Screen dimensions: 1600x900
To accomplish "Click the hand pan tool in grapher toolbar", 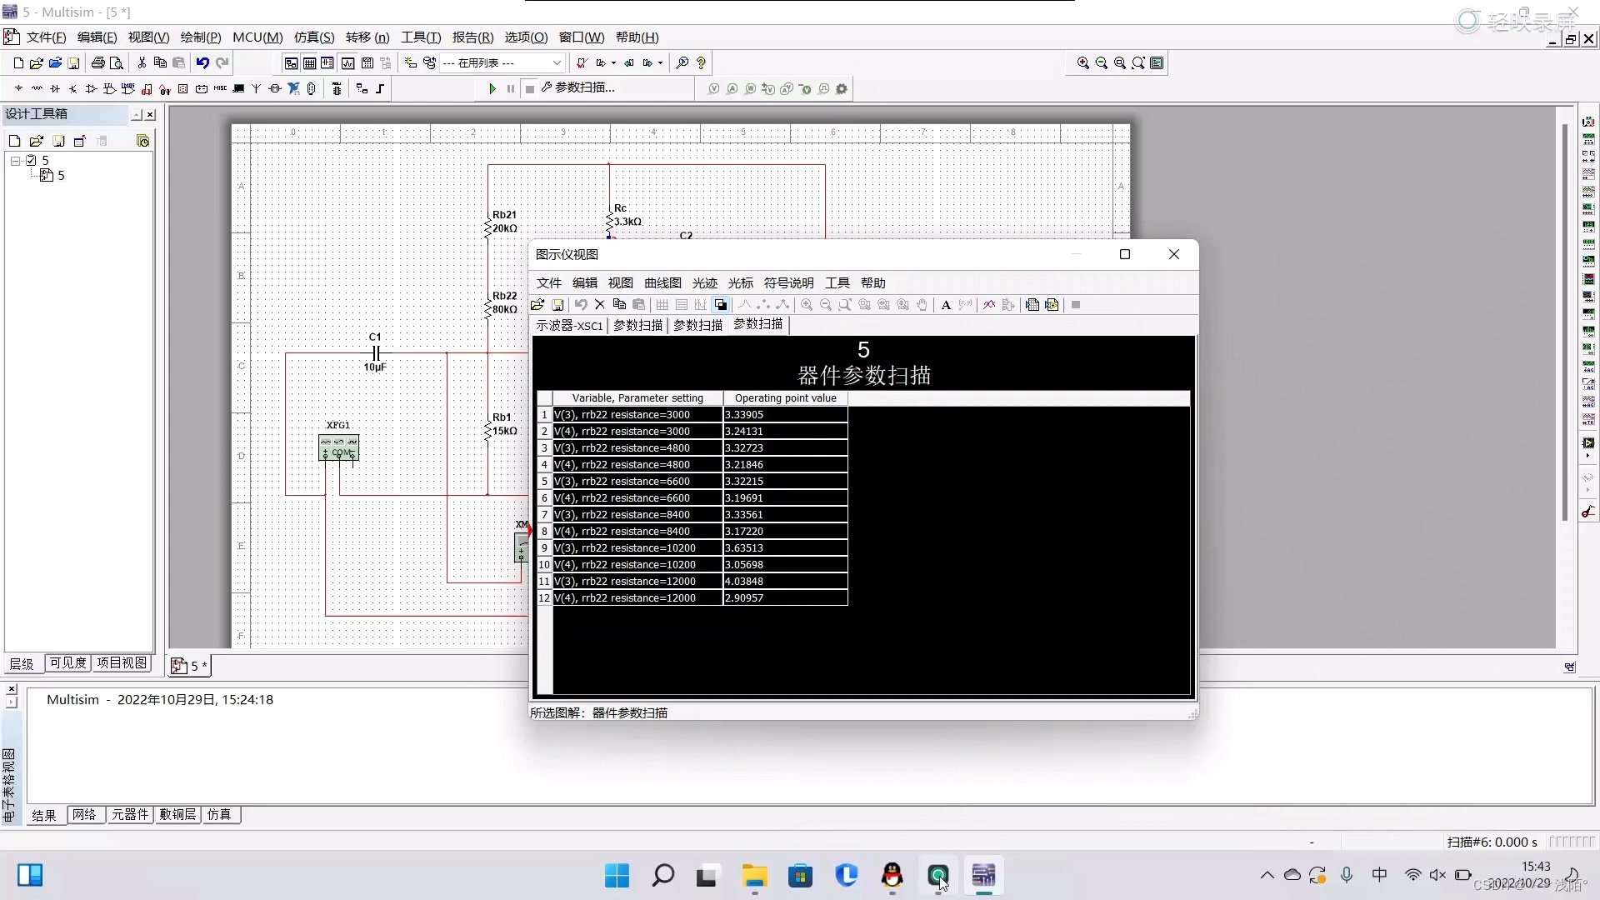I will click(x=922, y=305).
